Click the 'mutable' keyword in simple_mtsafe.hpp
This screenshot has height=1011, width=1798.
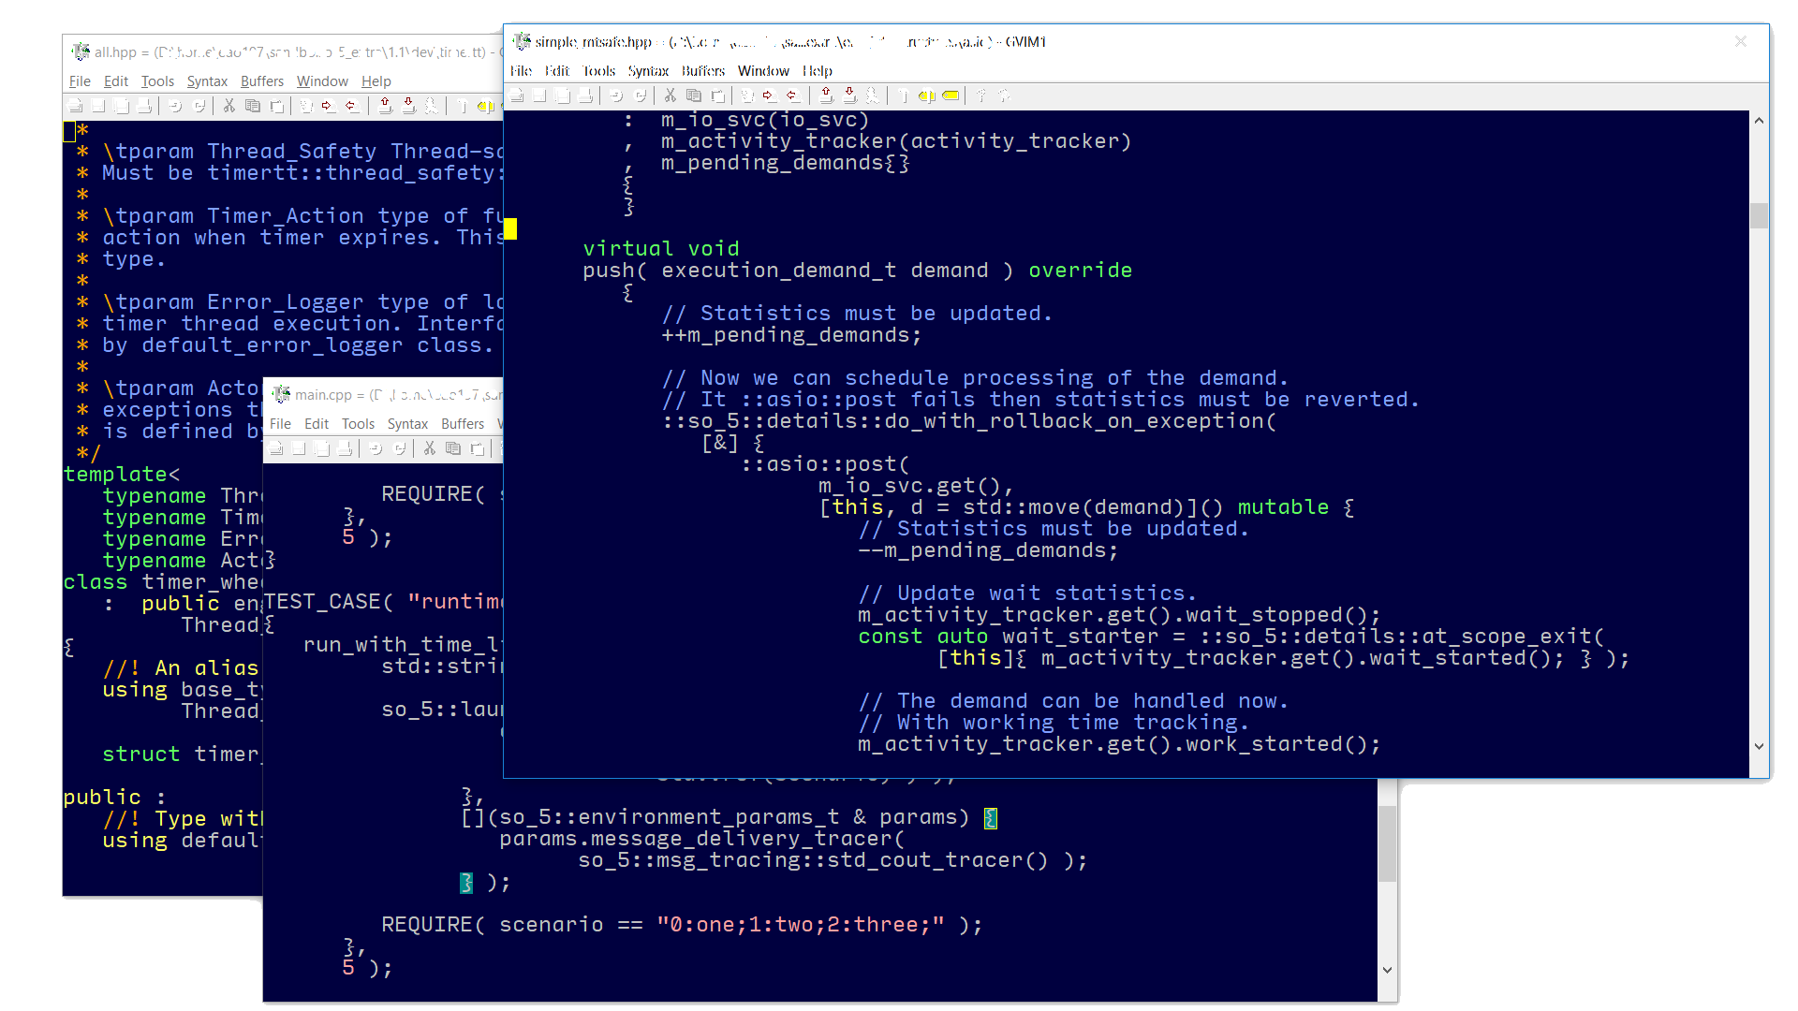coord(1283,507)
